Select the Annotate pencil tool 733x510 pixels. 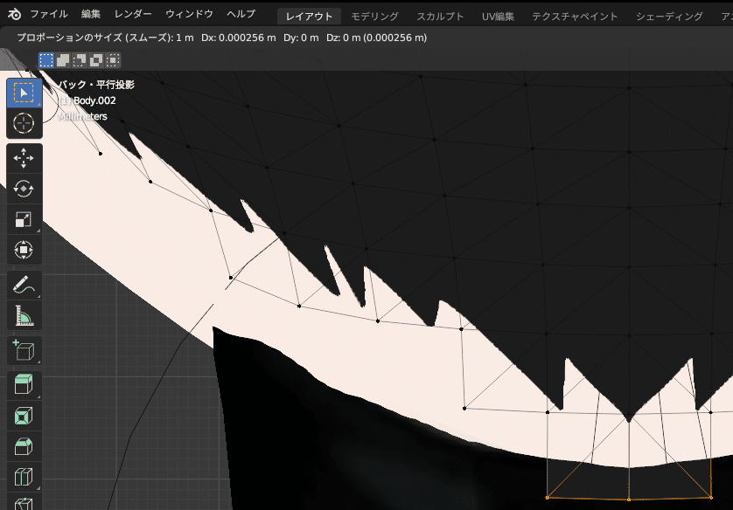(24, 285)
